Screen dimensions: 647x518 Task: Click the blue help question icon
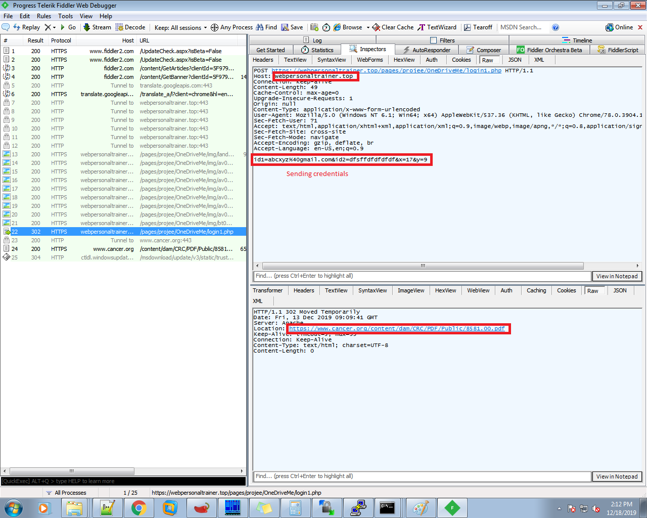click(556, 27)
